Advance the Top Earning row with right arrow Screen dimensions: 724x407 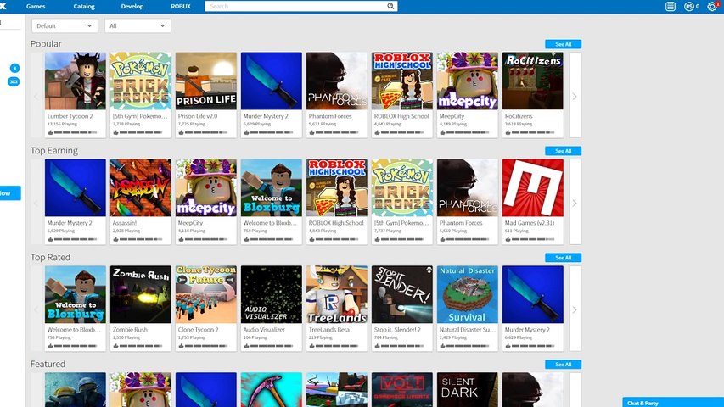click(x=575, y=203)
